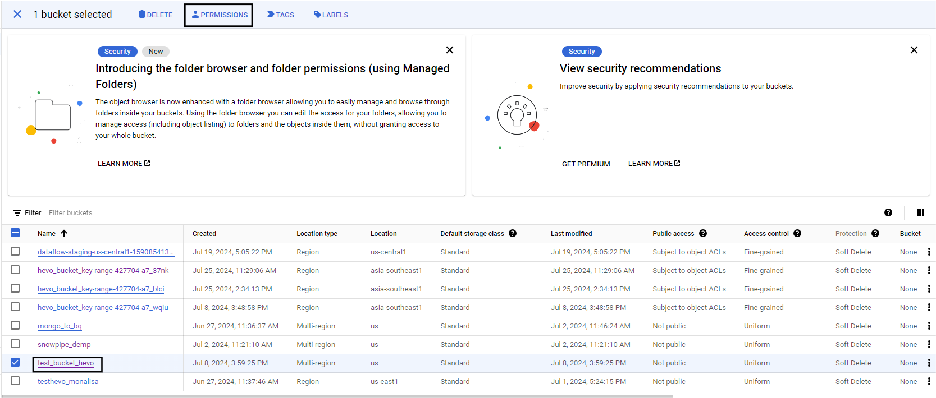Screen dimensions: 936x398
Task: Click the Location column header
Action: pyautogui.click(x=383, y=234)
